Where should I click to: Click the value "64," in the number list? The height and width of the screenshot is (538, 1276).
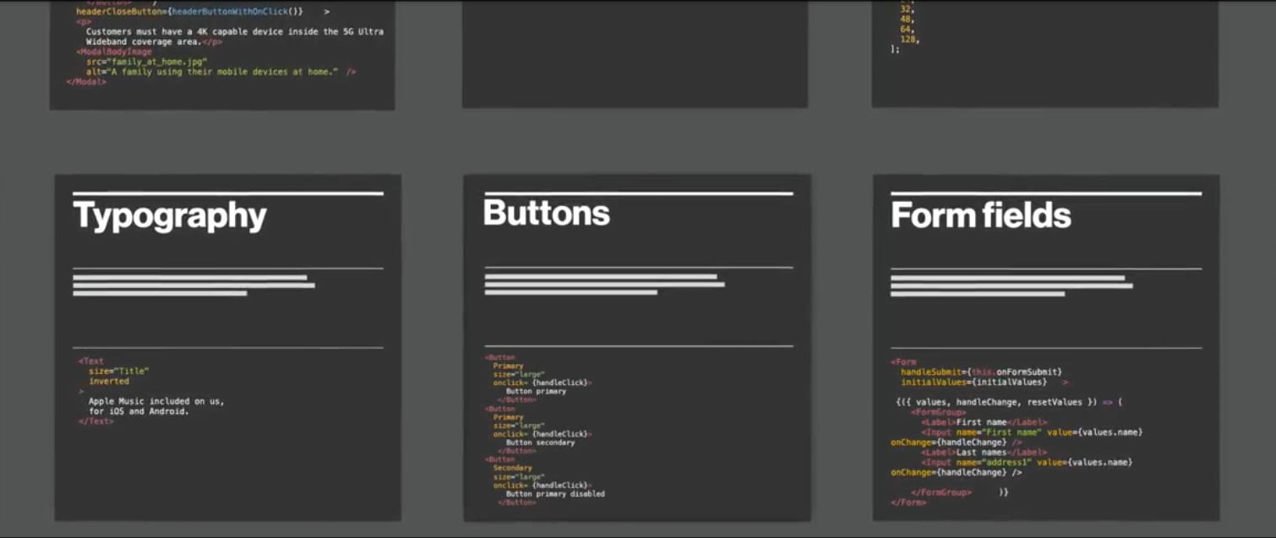[908, 30]
